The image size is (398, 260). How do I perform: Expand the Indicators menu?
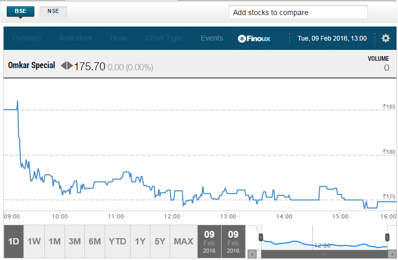75,38
